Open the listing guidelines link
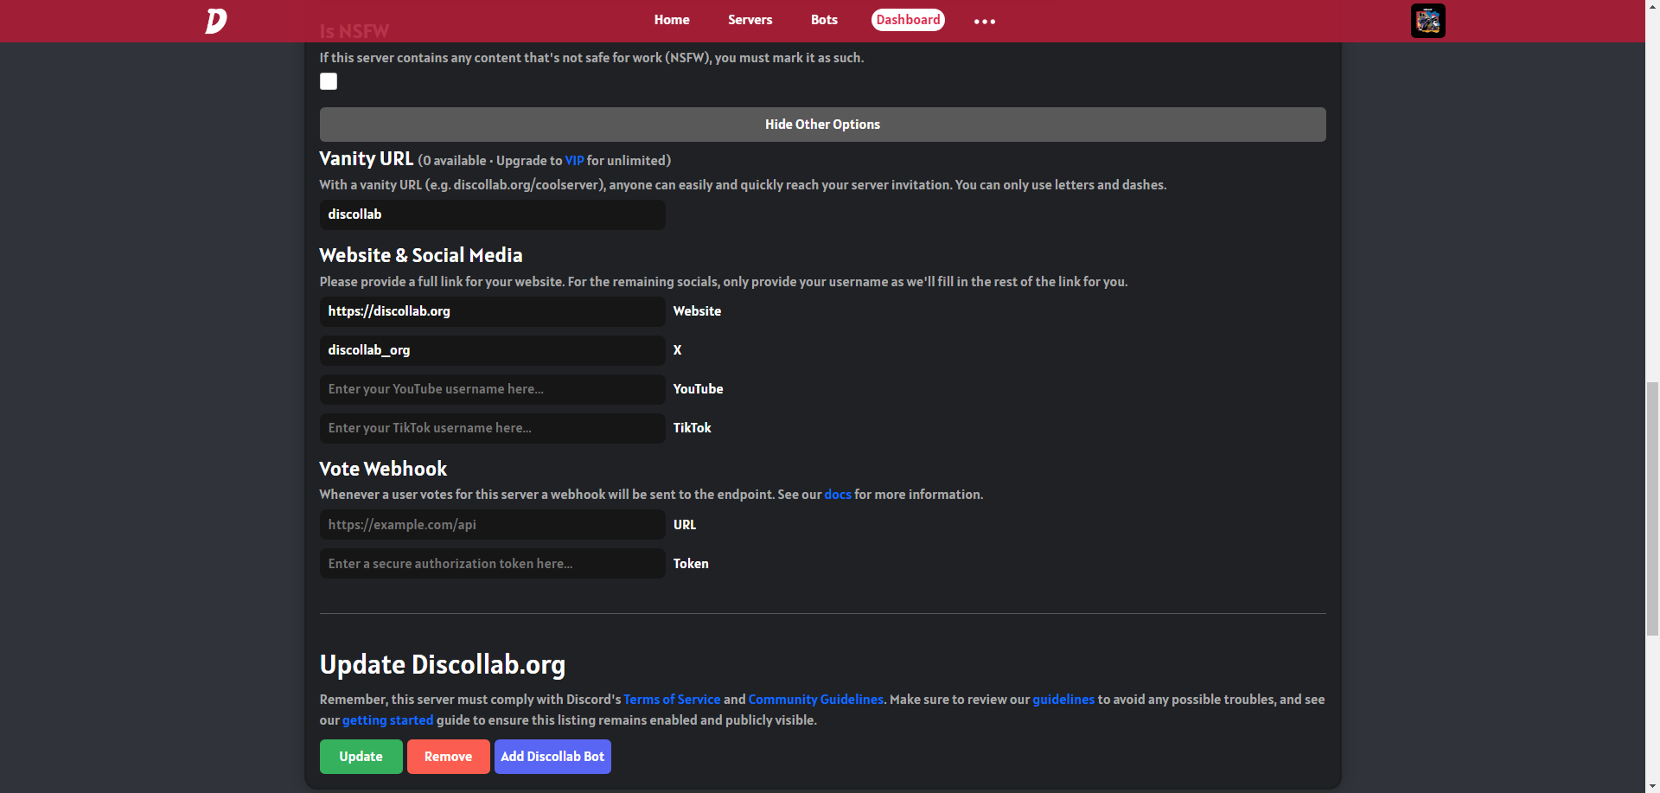This screenshot has height=793, width=1660. point(1063,700)
